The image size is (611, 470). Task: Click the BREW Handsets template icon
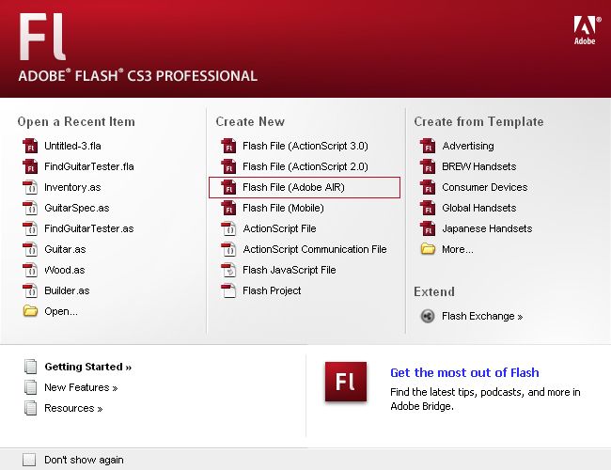tap(428, 166)
